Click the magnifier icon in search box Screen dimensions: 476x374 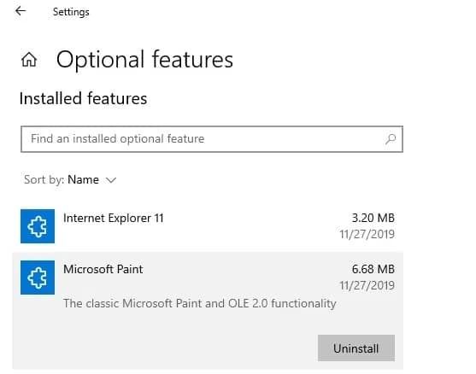coord(391,139)
